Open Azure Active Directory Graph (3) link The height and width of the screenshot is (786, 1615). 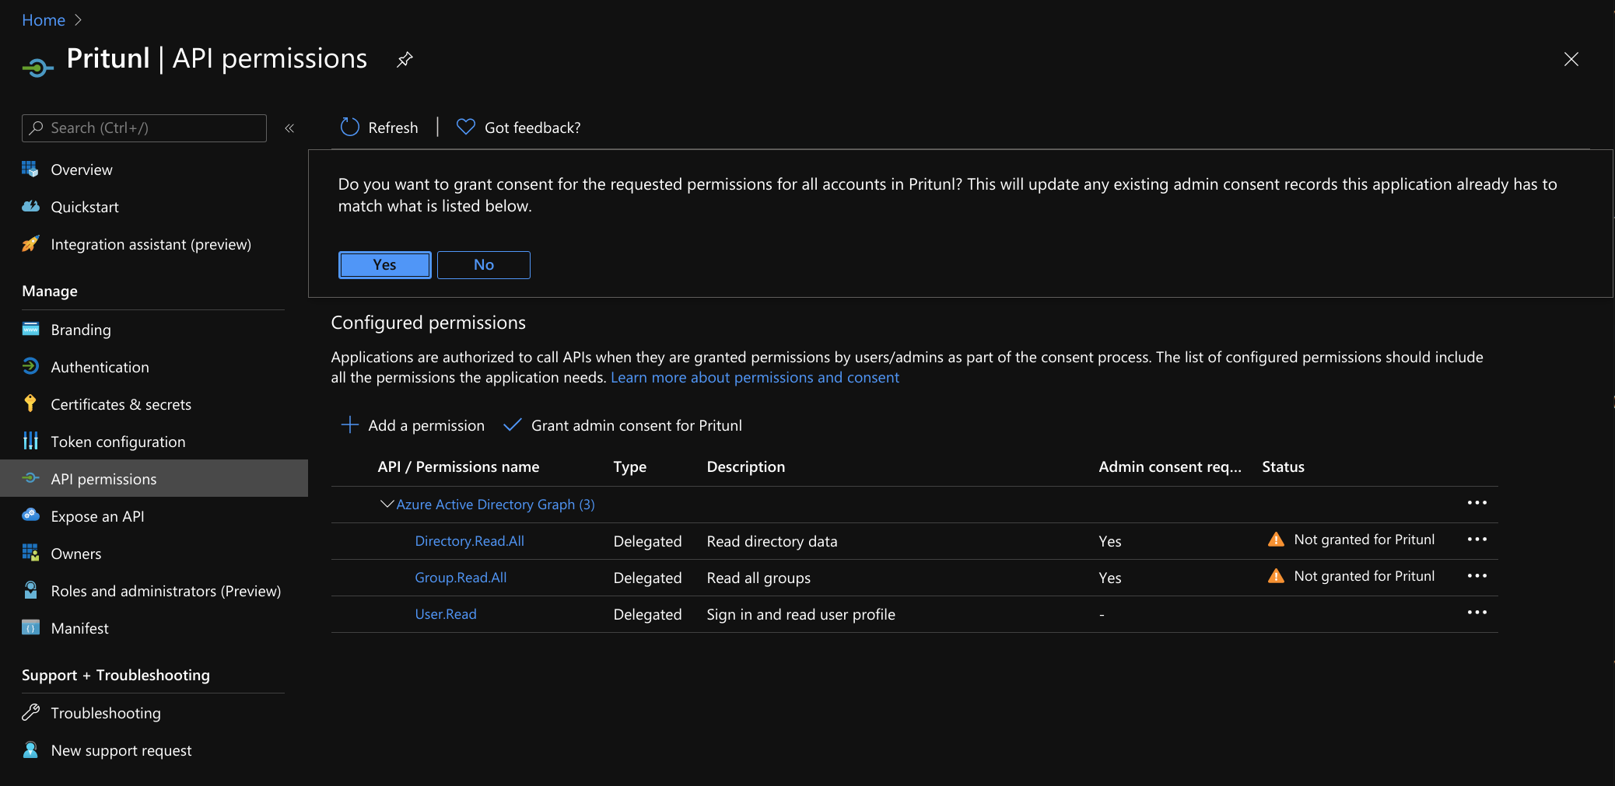pyautogui.click(x=496, y=505)
